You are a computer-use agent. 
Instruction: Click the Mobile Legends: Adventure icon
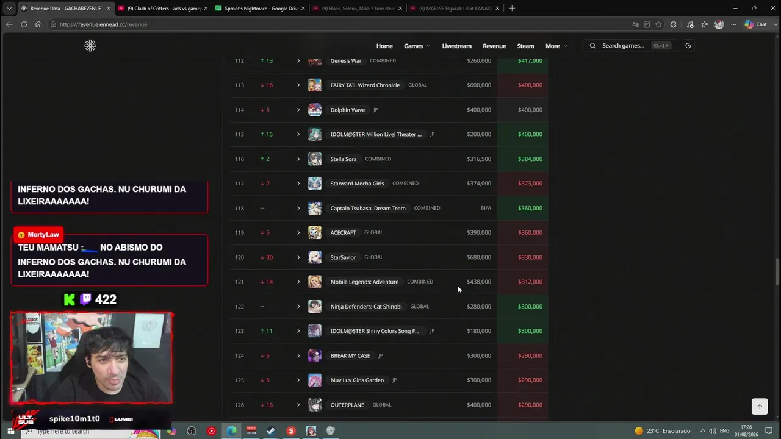click(315, 282)
